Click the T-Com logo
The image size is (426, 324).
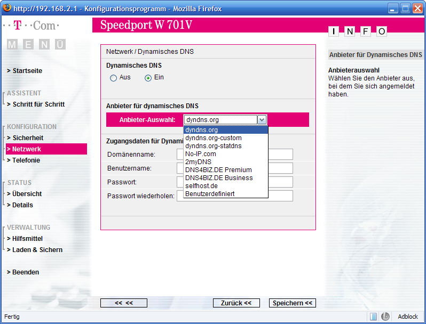click(x=31, y=26)
